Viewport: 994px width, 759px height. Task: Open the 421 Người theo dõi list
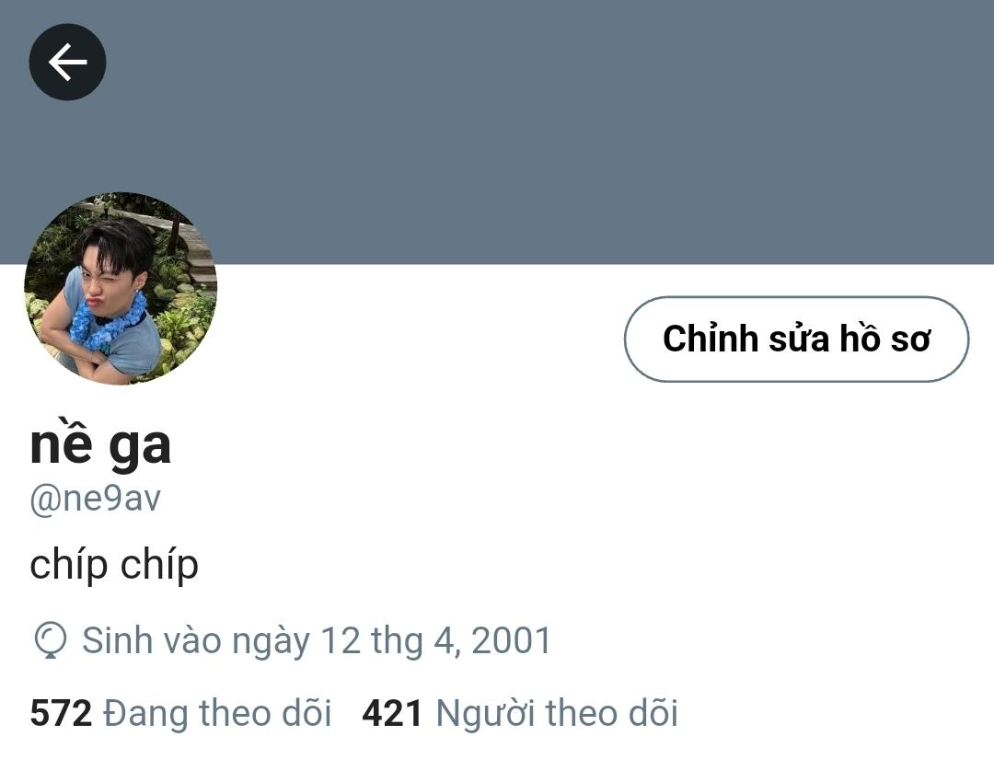click(x=520, y=713)
